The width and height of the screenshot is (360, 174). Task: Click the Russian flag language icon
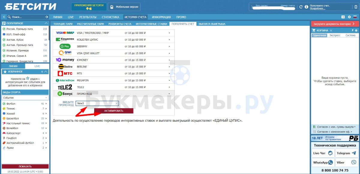(355, 17)
